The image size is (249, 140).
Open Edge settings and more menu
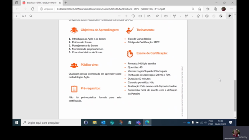tap(231, 9)
